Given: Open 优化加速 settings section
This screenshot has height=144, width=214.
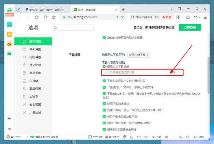Looking at the screenshot, I should tap(33, 65).
